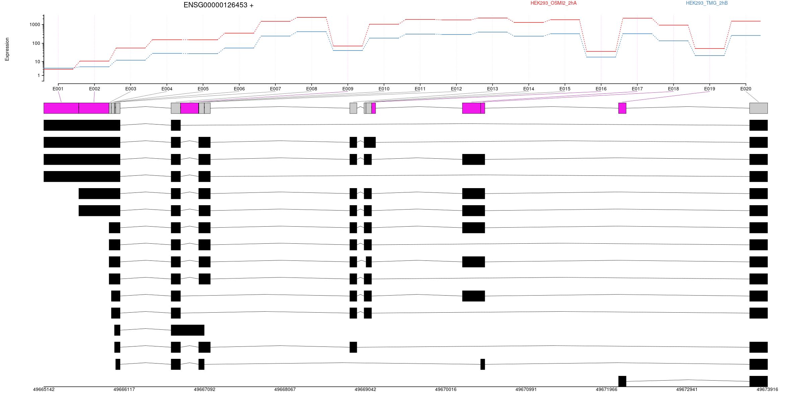Click genomic coordinate 49668067
Viewport: 804px width, 395px height.
(x=285, y=389)
